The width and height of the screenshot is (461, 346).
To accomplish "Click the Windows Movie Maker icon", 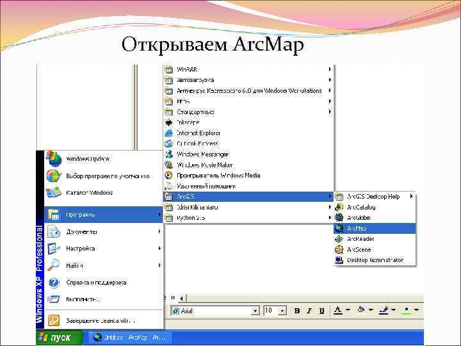I will (x=169, y=165).
